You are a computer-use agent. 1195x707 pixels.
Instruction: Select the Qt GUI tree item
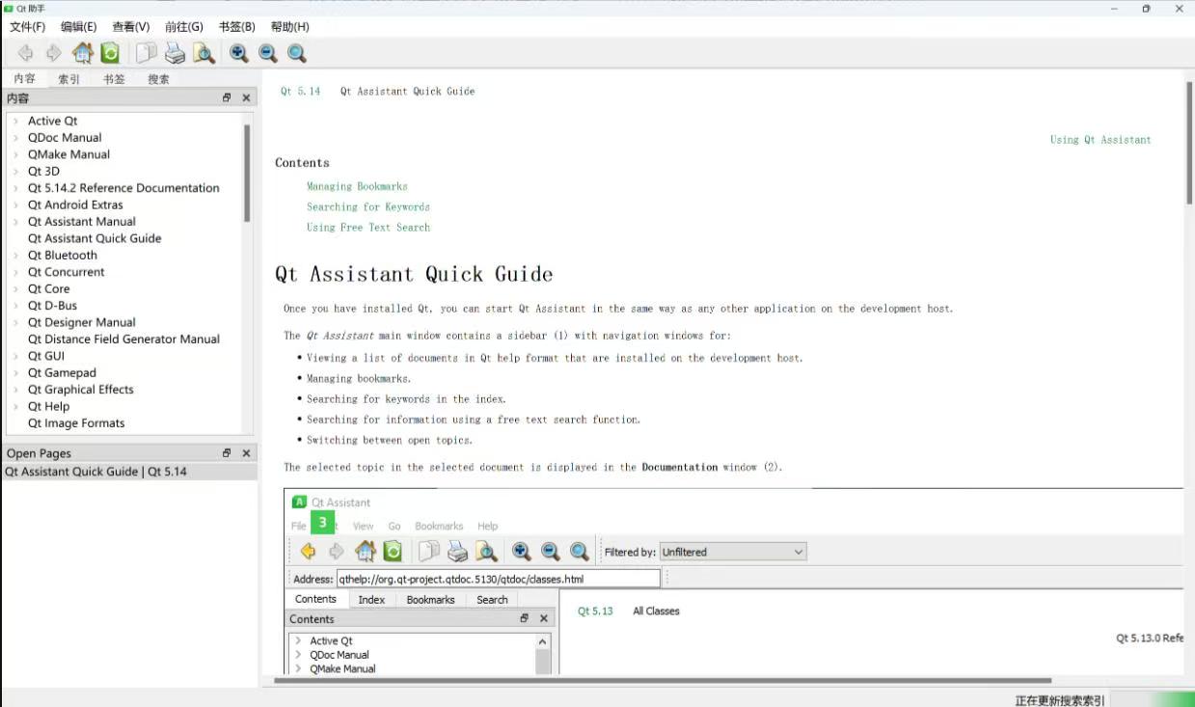tap(46, 356)
